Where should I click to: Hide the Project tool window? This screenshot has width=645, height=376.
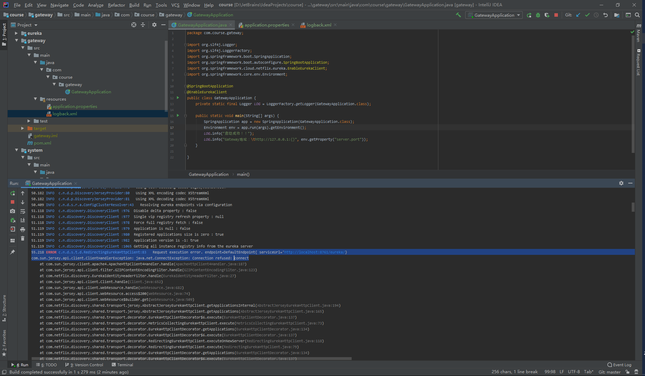tap(163, 25)
